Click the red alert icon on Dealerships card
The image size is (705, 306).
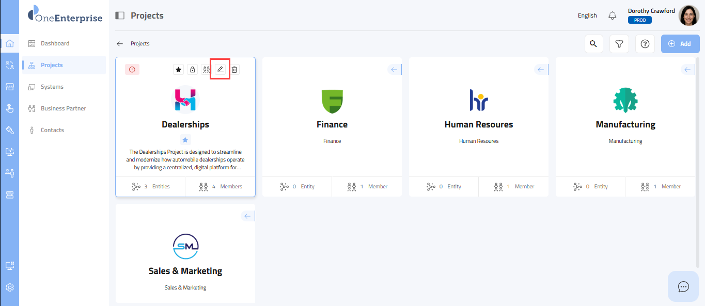pos(132,70)
